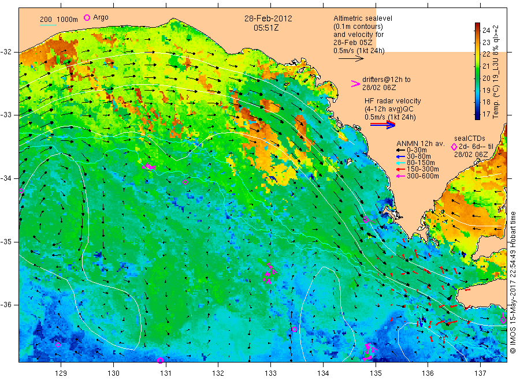Click the '17' colorbar tick label

pos(486,114)
